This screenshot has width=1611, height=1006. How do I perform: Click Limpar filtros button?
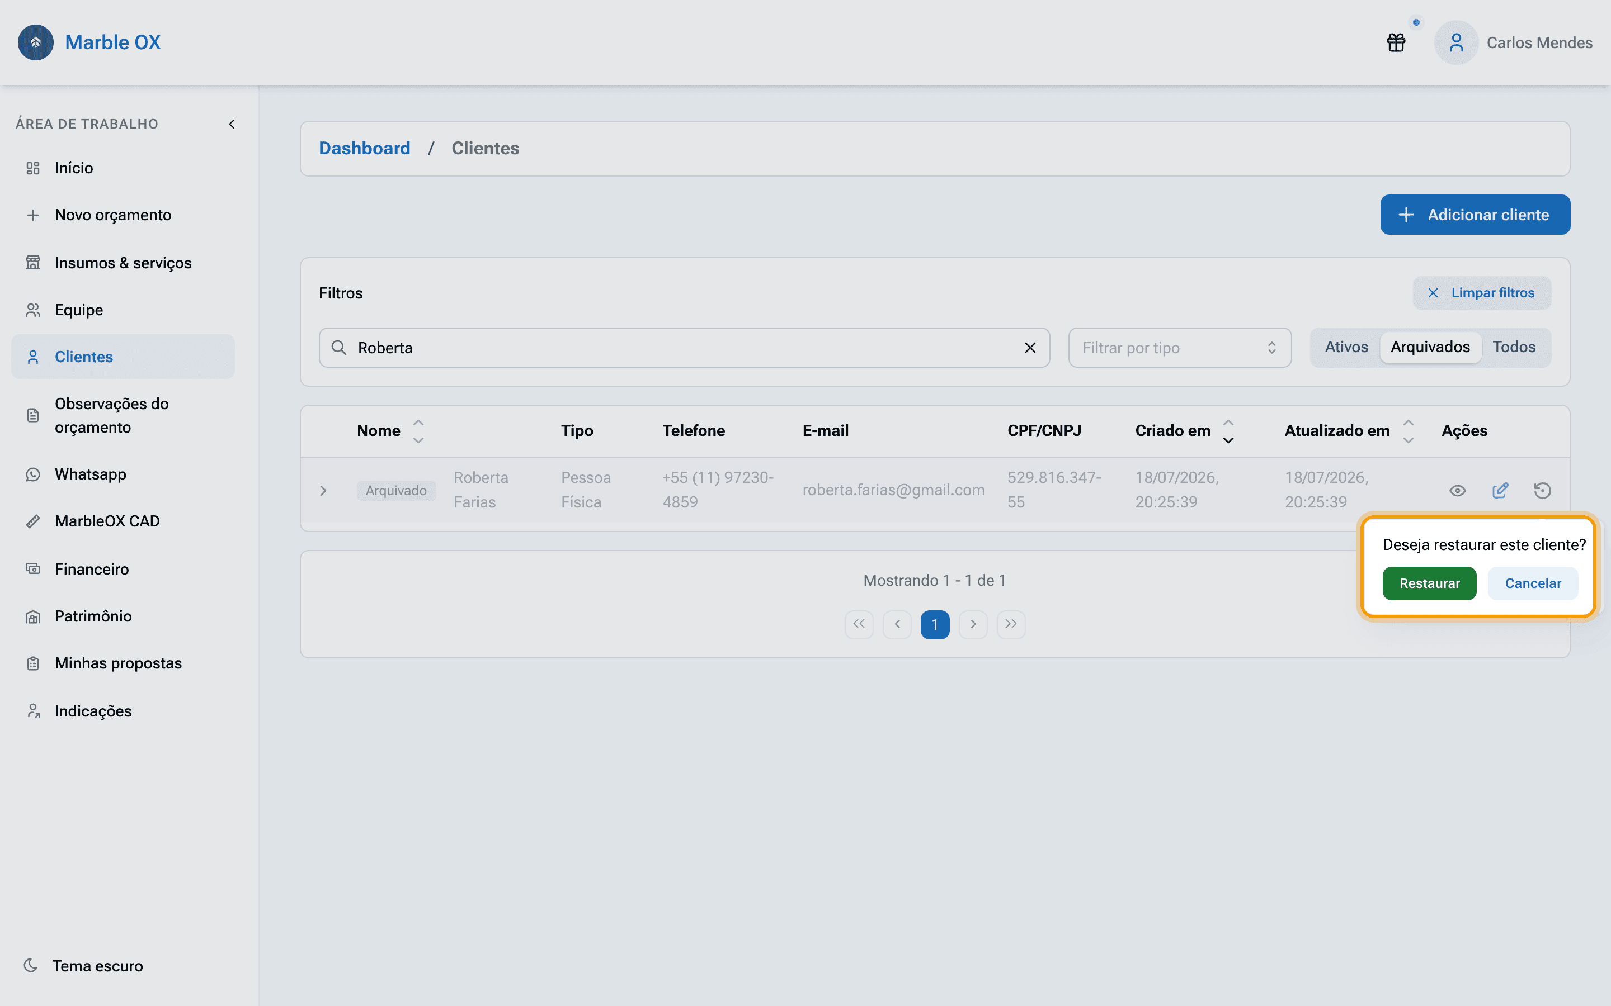pos(1481,293)
